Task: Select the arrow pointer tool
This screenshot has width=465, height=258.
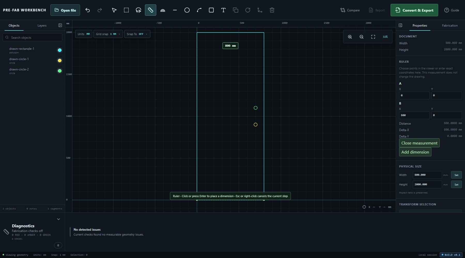Action: 114,10
